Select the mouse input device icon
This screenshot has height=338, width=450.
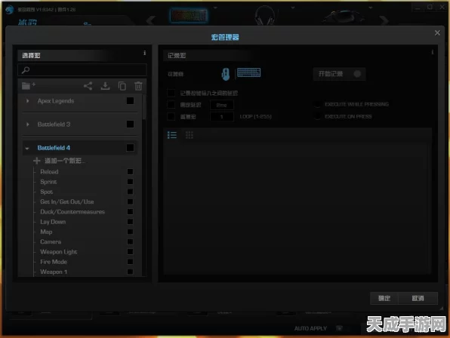226,74
